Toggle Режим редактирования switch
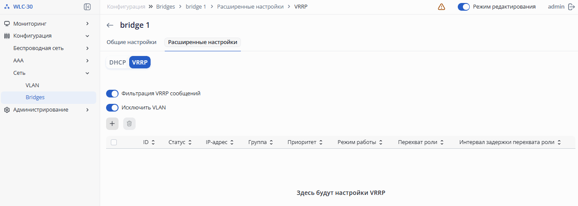The width and height of the screenshot is (578, 206). (x=464, y=7)
